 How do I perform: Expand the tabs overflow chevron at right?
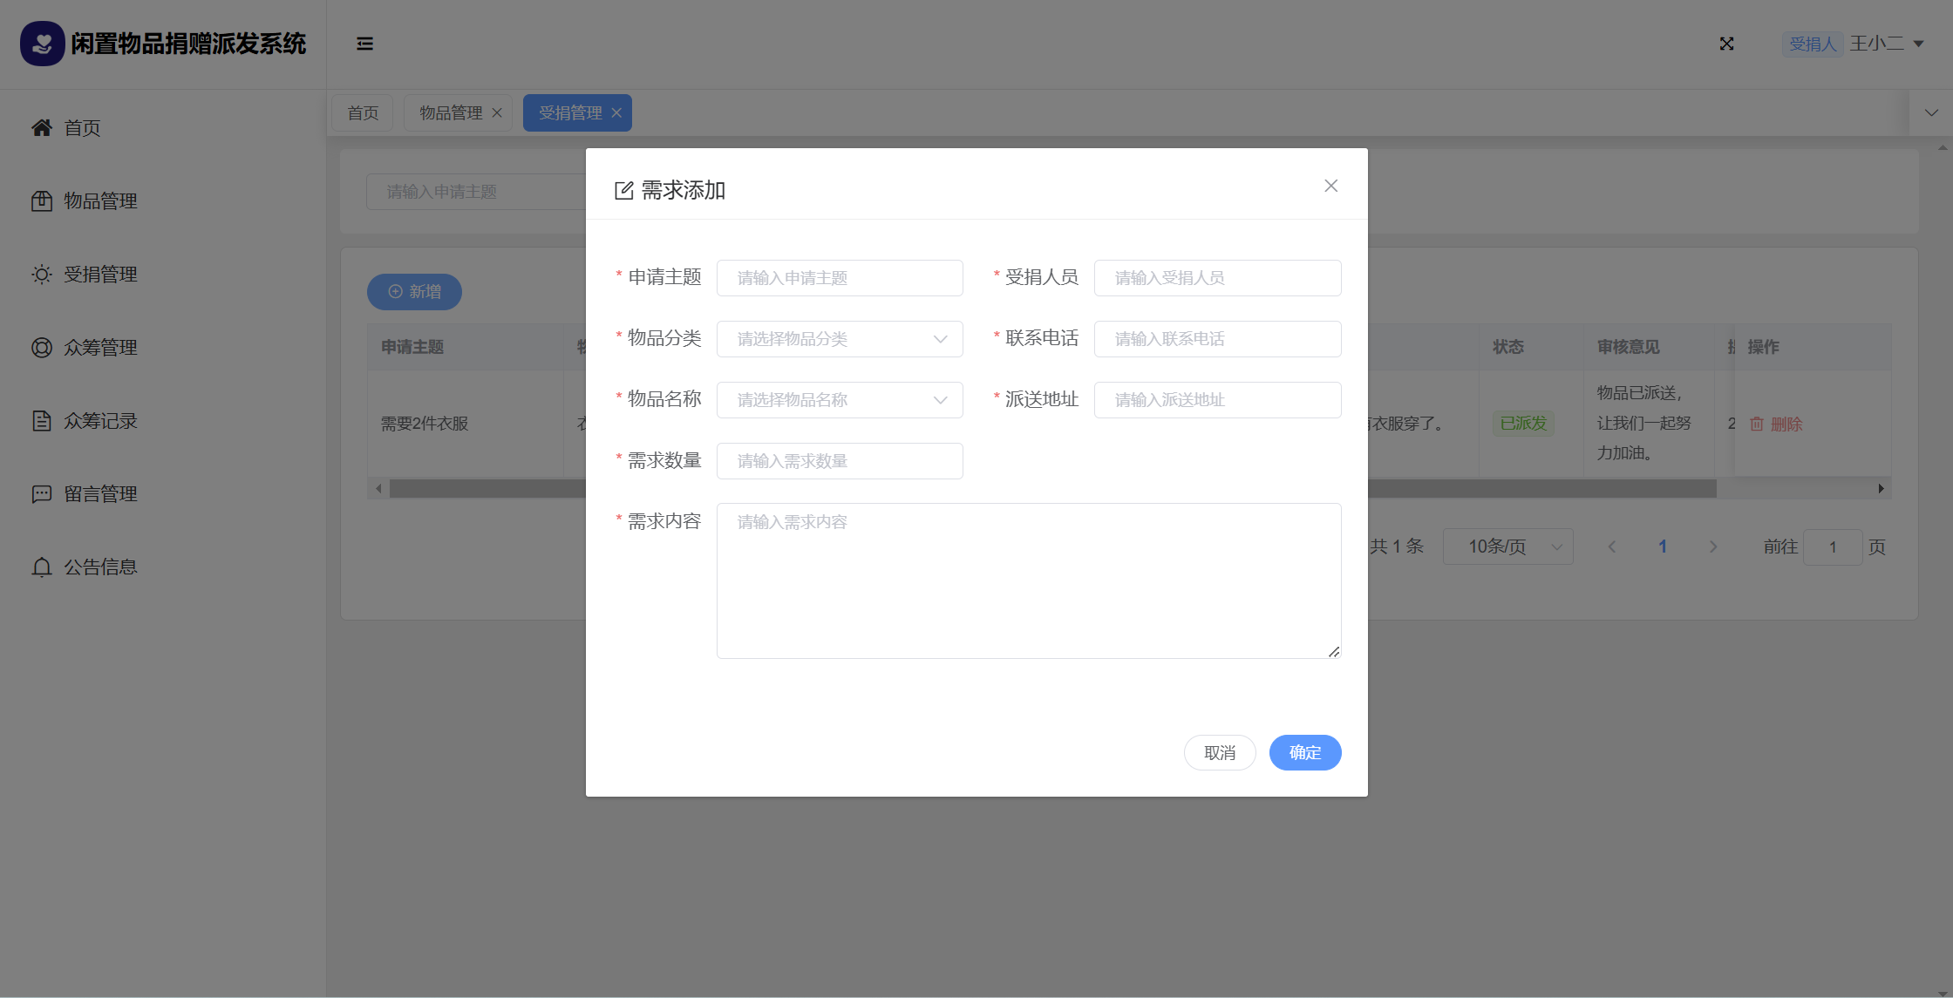click(x=1931, y=113)
